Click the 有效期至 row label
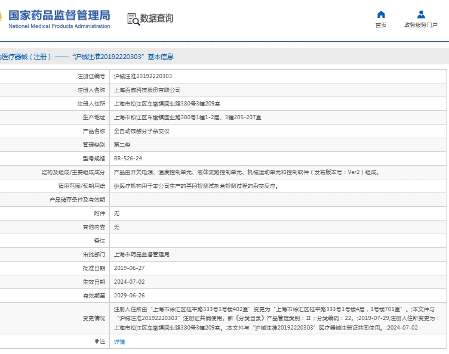Screen dimensions: 449x354 94,296
